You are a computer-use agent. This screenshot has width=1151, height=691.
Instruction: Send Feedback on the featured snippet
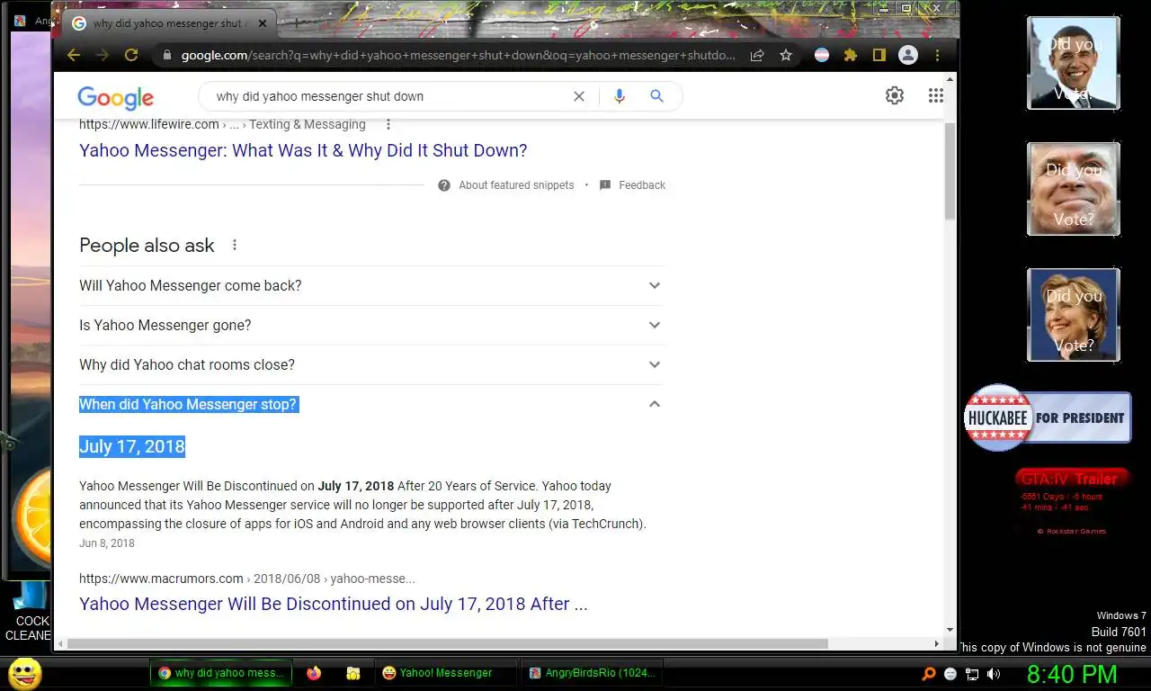(633, 185)
